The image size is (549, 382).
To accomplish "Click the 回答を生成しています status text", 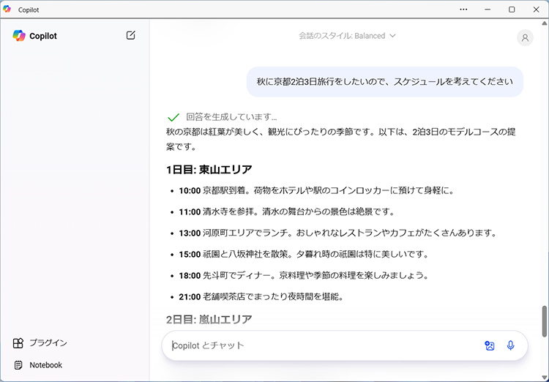I will [x=231, y=117].
